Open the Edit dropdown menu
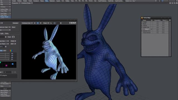 [x=5, y=3]
